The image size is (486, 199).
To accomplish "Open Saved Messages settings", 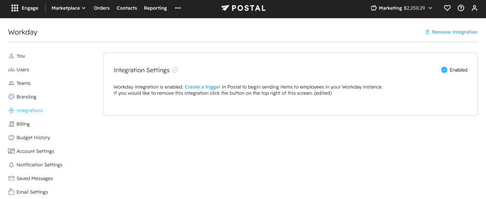I will click(x=34, y=178).
